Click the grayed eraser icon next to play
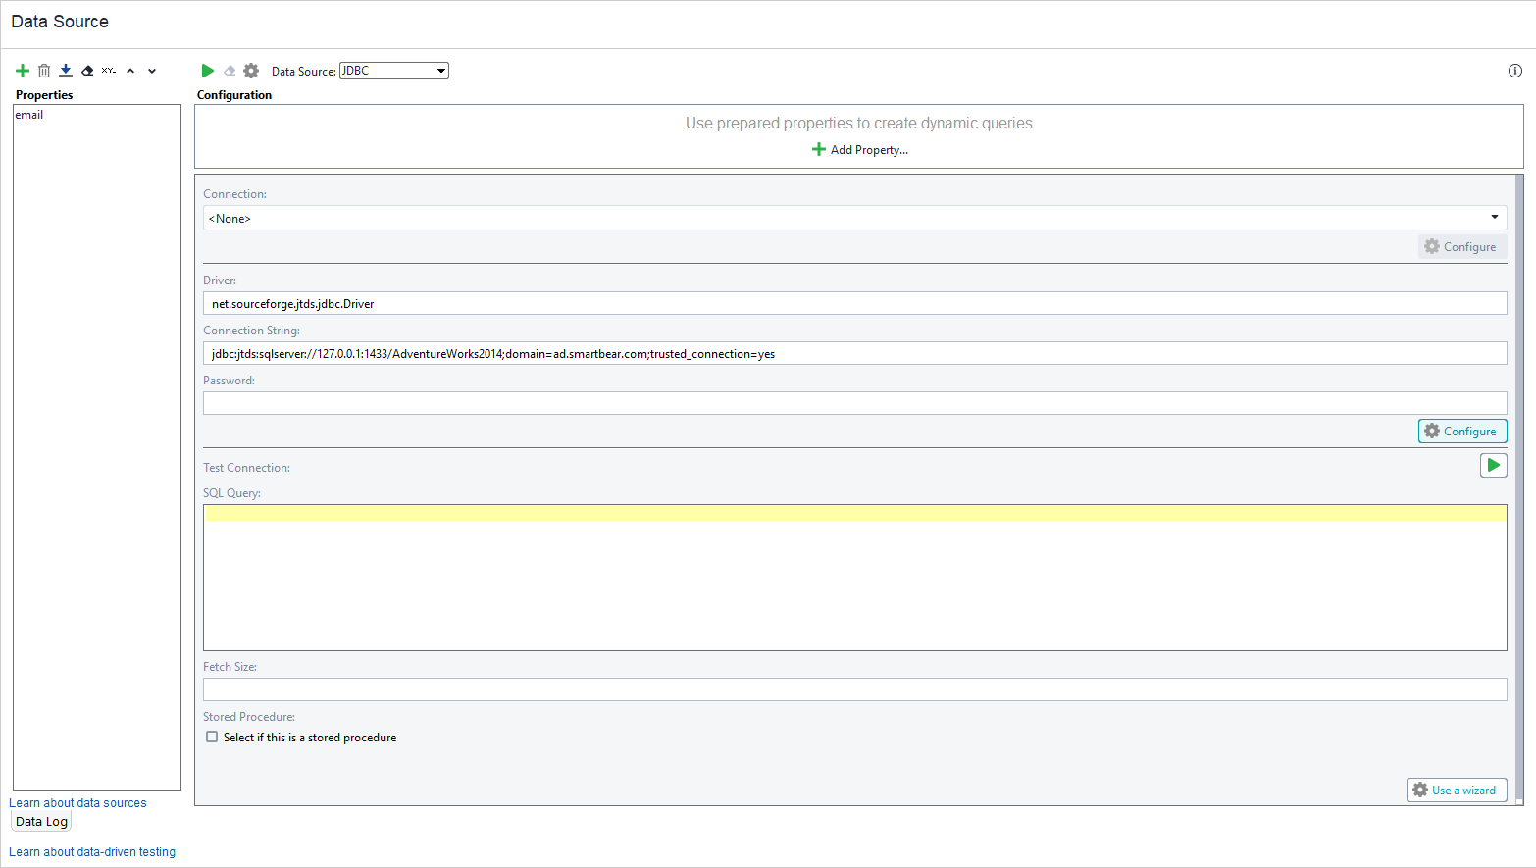The height and width of the screenshot is (868, 1536). (229, 70)
